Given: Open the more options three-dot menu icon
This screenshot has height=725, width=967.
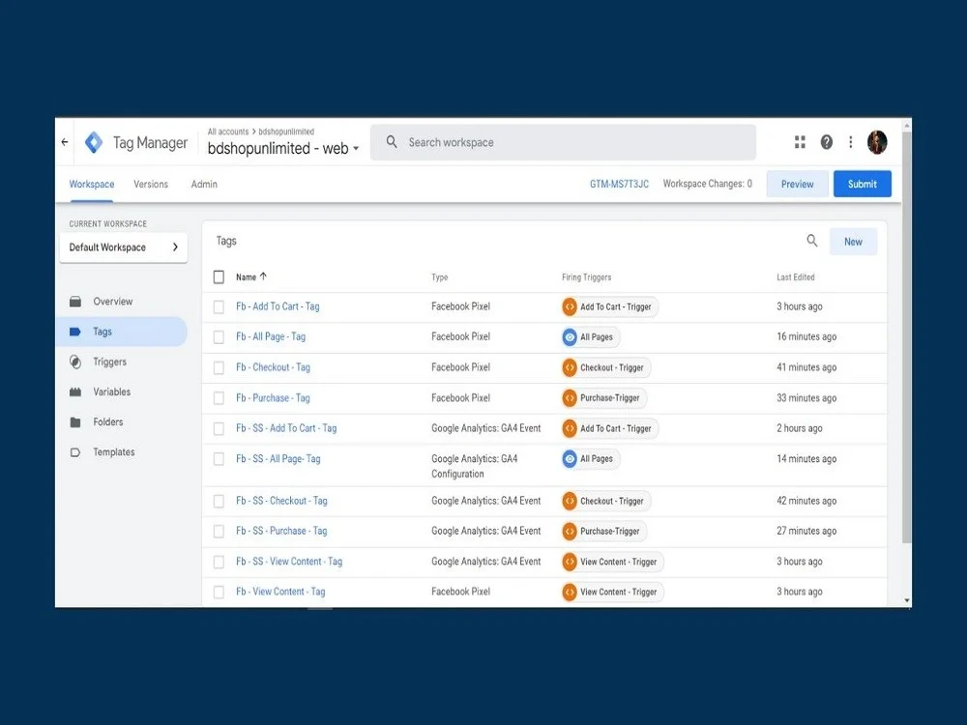Looking at the screenshot, I should tap(850, 141).
